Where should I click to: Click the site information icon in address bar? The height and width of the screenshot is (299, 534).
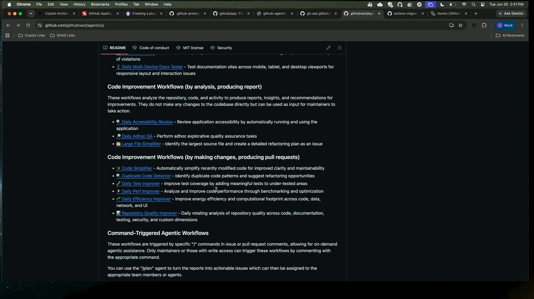pyautogui.click(x=40, y=25)
